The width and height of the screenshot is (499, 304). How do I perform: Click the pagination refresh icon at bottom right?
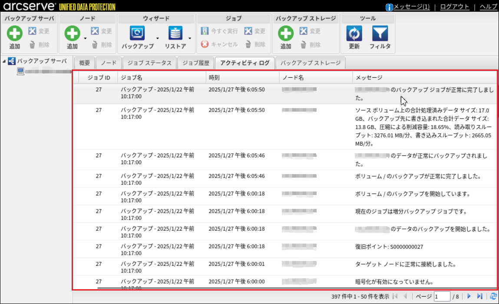(493, 296)
